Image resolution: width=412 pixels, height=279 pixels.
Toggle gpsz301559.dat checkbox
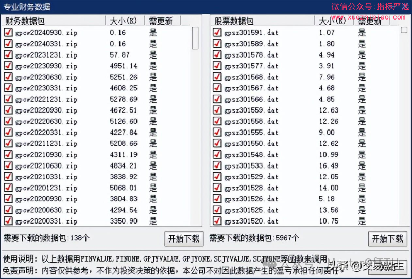[x=217, y=110]
